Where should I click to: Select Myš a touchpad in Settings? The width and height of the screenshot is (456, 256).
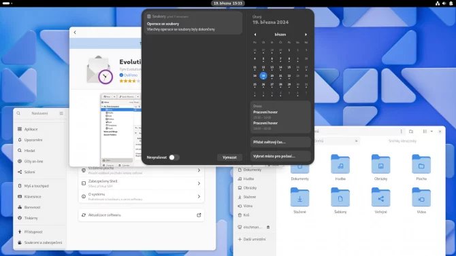click(40, 186)
